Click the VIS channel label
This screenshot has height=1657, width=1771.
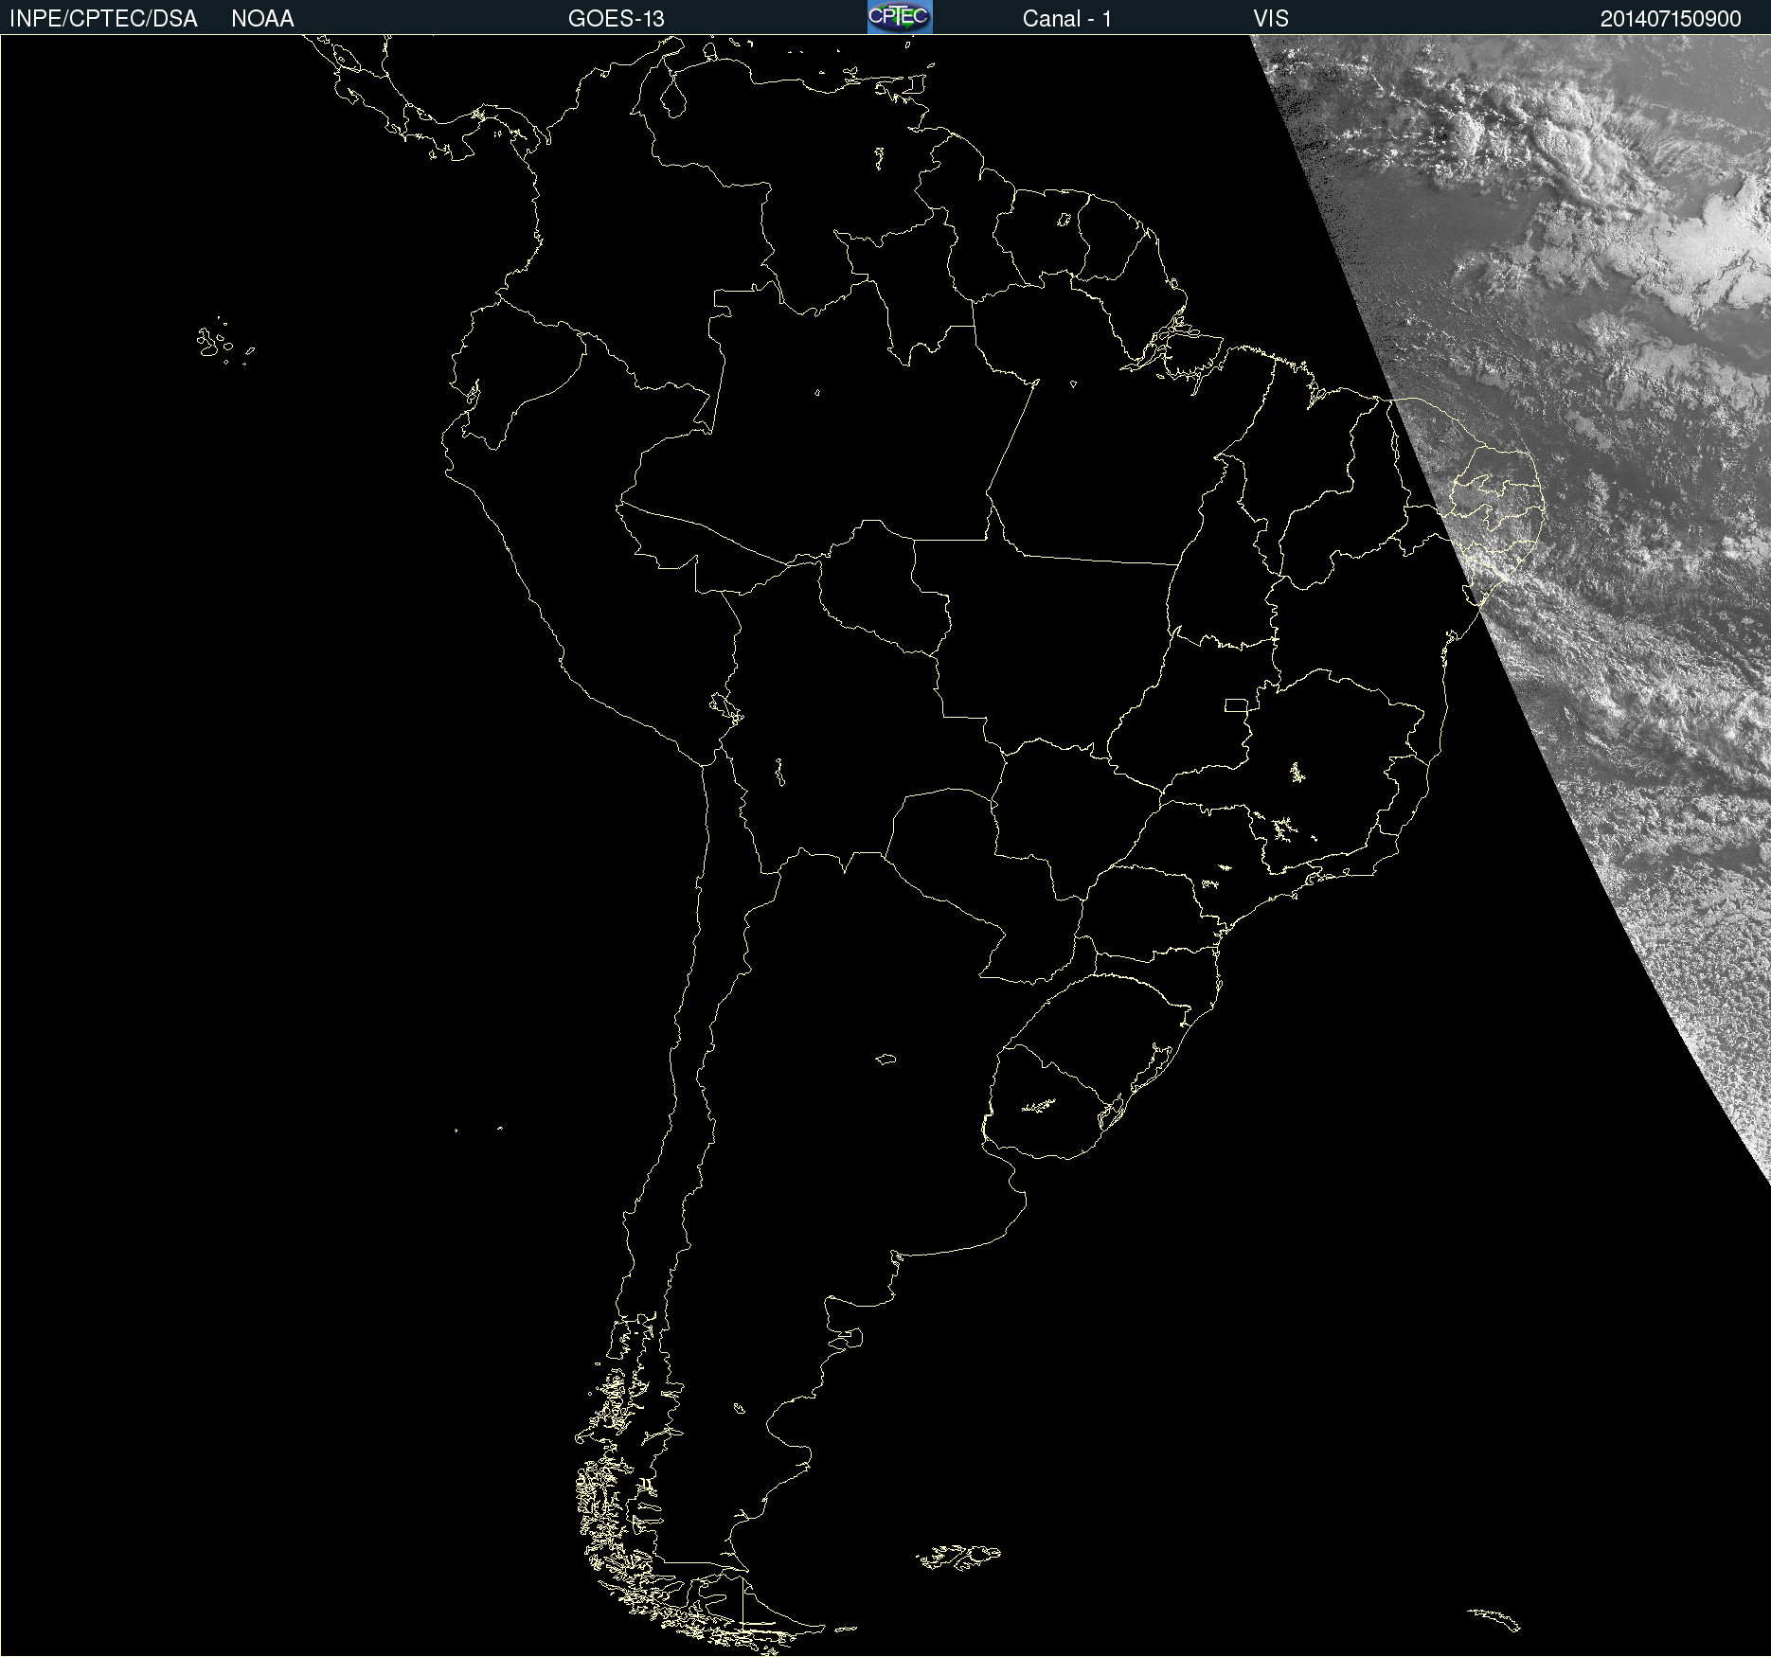1271,19
